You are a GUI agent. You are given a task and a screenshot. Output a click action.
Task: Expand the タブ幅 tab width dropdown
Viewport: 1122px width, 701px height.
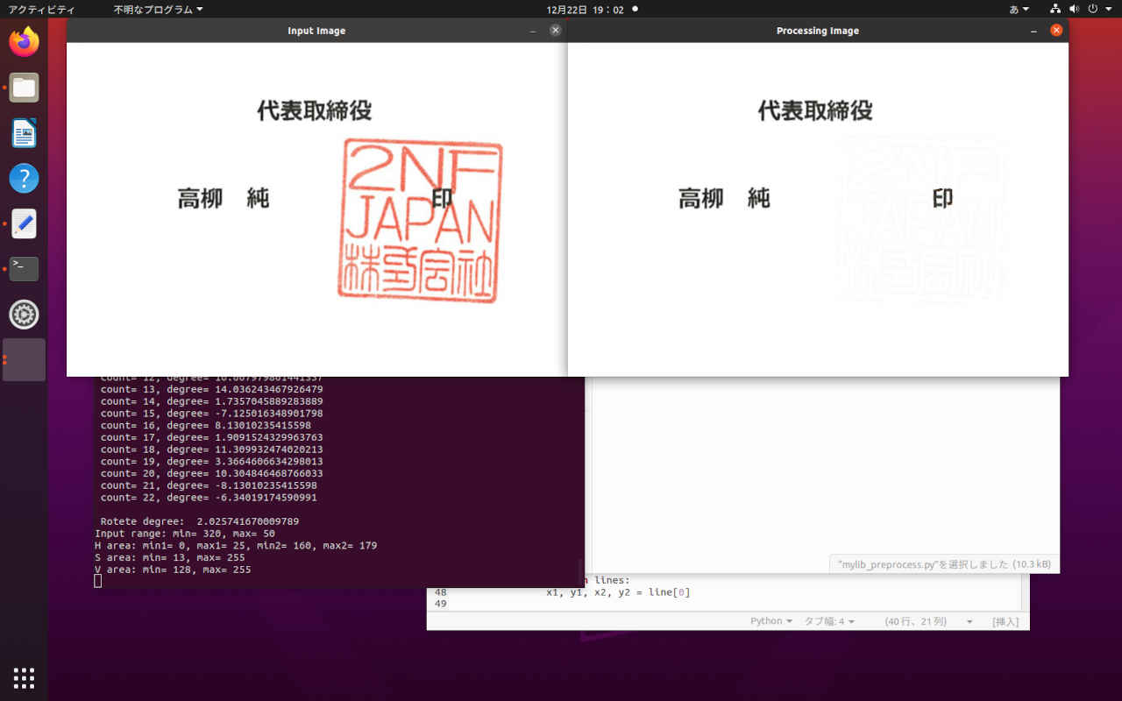[x=829, y=621]
